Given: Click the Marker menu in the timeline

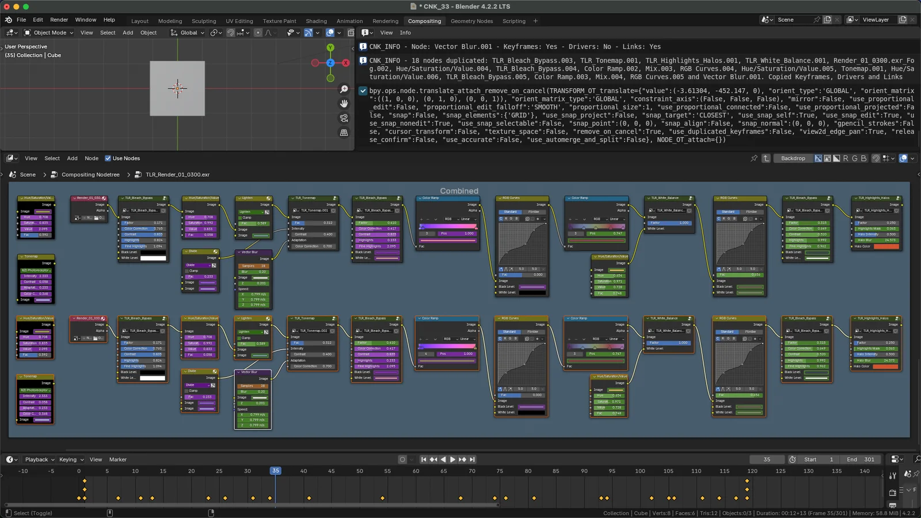Looking at the screenshot, I should point(118,459).
